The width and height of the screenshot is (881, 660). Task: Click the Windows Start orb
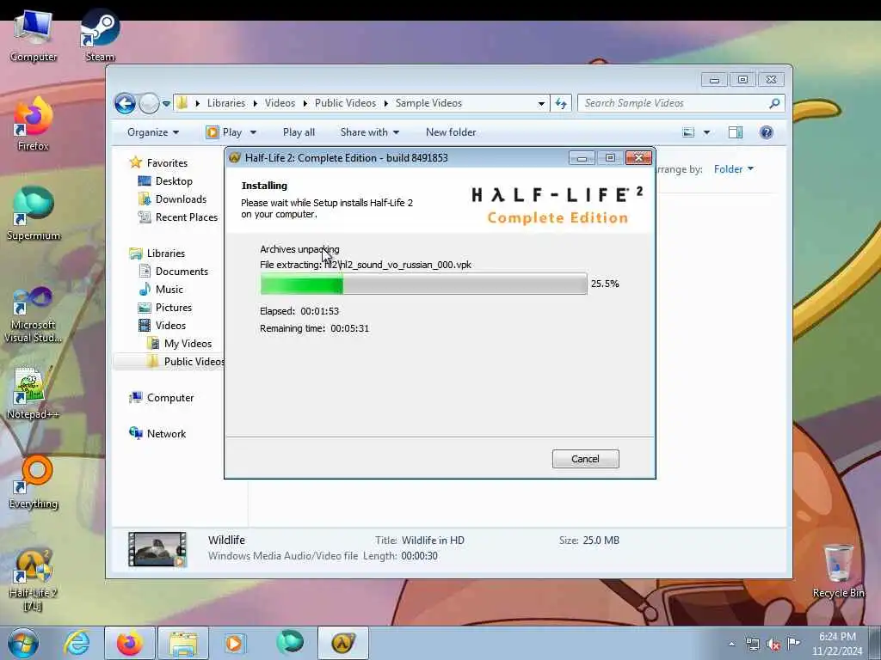point(23,643)
